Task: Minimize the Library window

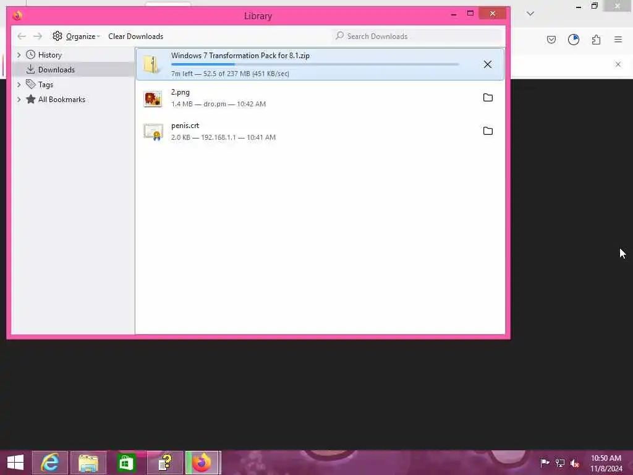Action: (x=454, y=14)
